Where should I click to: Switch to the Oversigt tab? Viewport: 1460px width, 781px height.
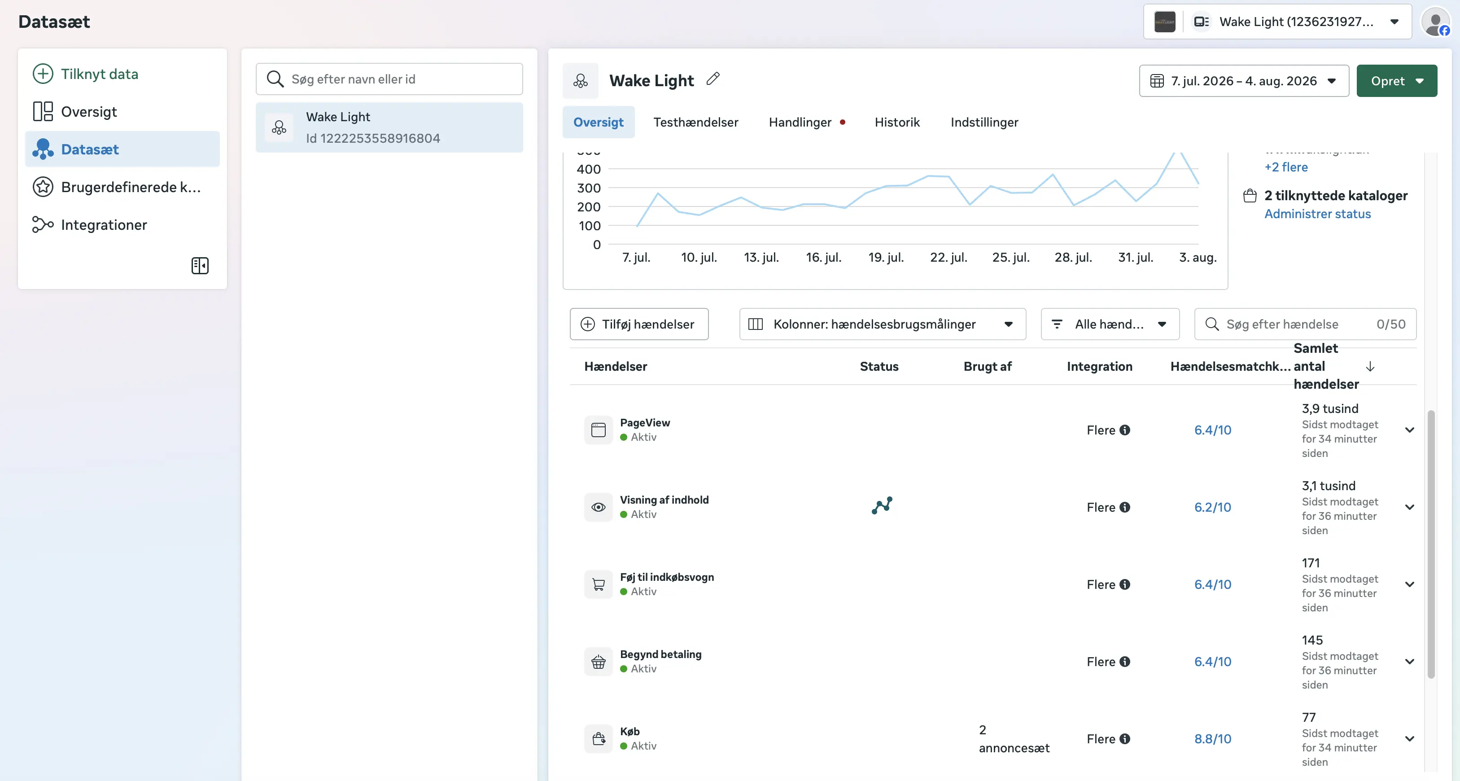598,122
